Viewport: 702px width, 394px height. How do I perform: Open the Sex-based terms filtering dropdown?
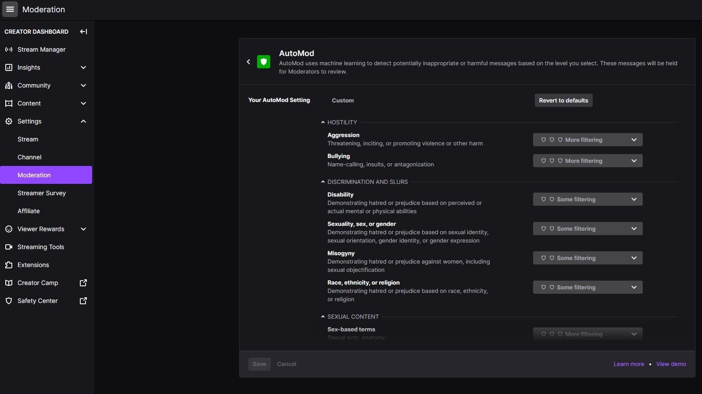point(587,334)
